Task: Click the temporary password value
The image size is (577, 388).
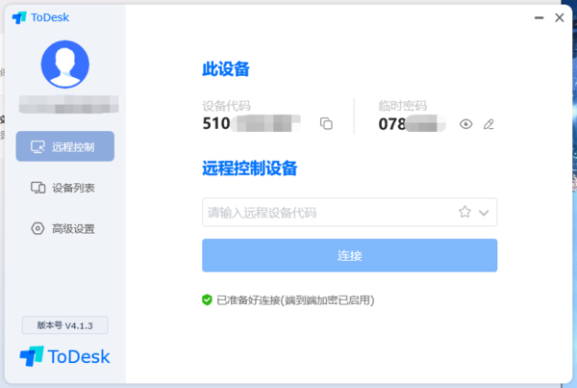Action: click(413, 123)
